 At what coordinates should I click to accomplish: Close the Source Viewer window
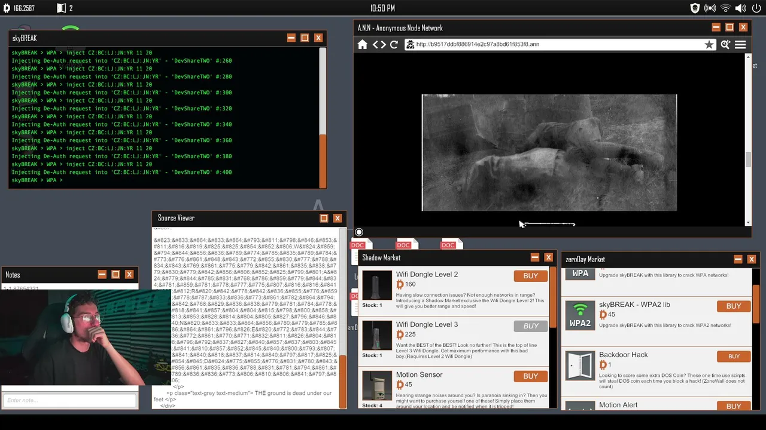(x=338, y=218)
